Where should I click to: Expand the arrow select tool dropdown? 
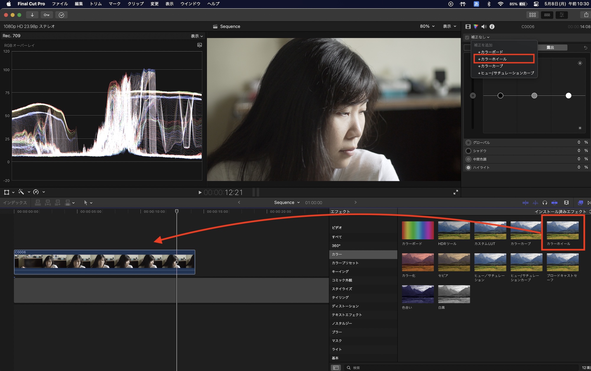(x=91, y=203)
